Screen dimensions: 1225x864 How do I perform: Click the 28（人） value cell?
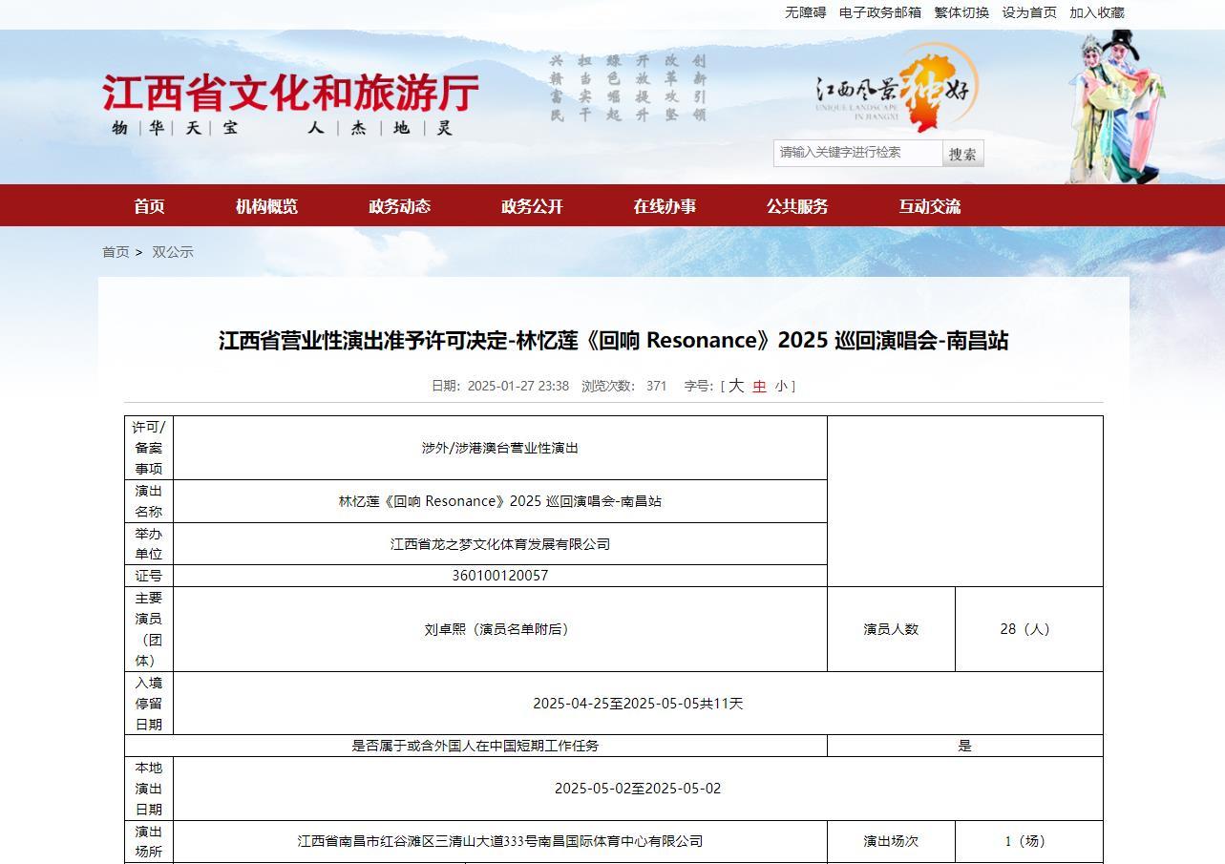click(x=1029, y=629)
